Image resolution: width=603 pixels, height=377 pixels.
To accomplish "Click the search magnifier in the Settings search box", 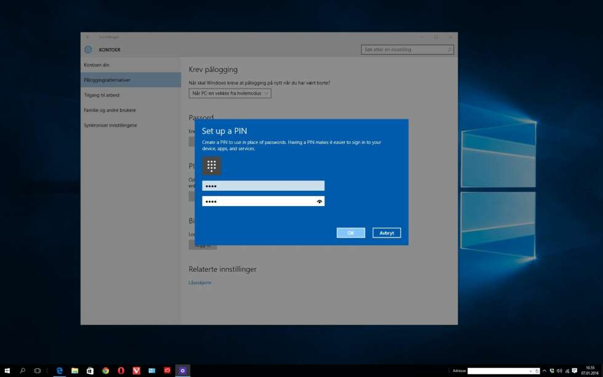I will pyautogui.click(x=449, y=50).
